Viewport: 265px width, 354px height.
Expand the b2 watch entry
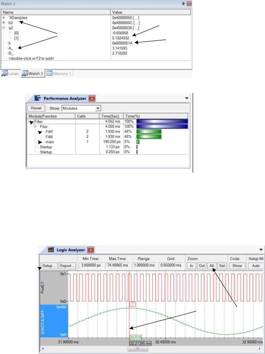pos(4,23)
